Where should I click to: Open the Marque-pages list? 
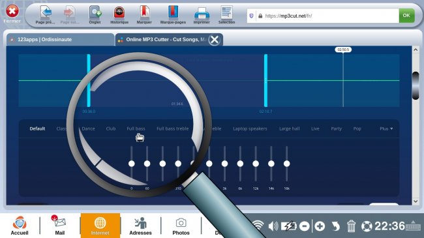coord(173,12)
